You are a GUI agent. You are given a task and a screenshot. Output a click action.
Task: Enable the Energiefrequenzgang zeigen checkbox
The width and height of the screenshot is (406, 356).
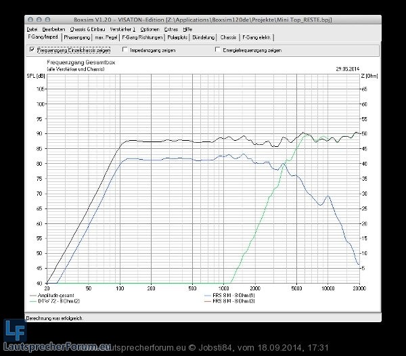pyautogui.click(x=218, y=50)
